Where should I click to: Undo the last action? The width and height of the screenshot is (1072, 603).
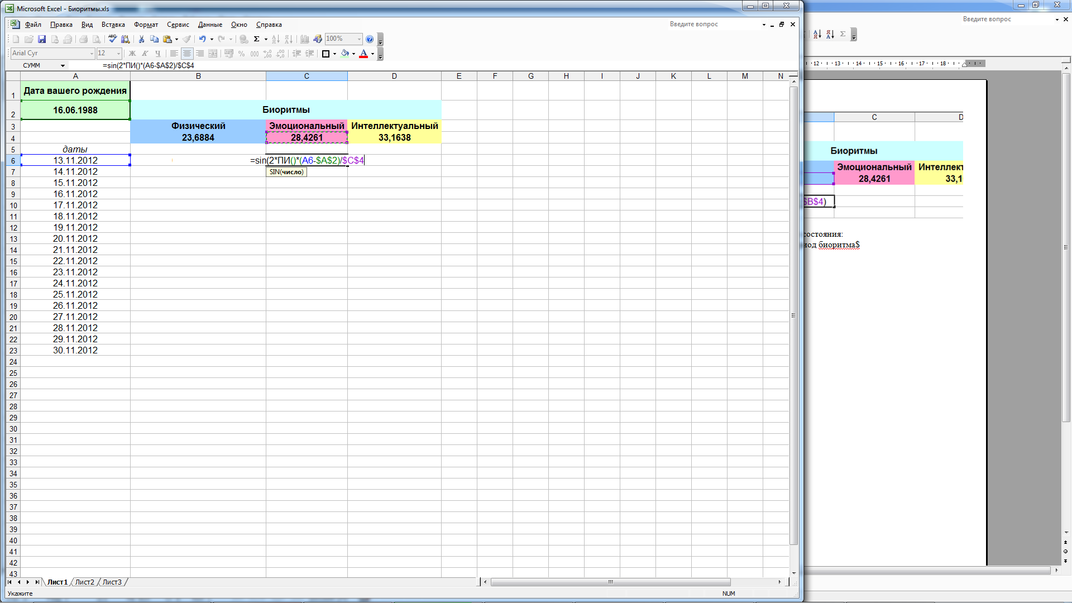pyautogui.click(x=202, y=39)
